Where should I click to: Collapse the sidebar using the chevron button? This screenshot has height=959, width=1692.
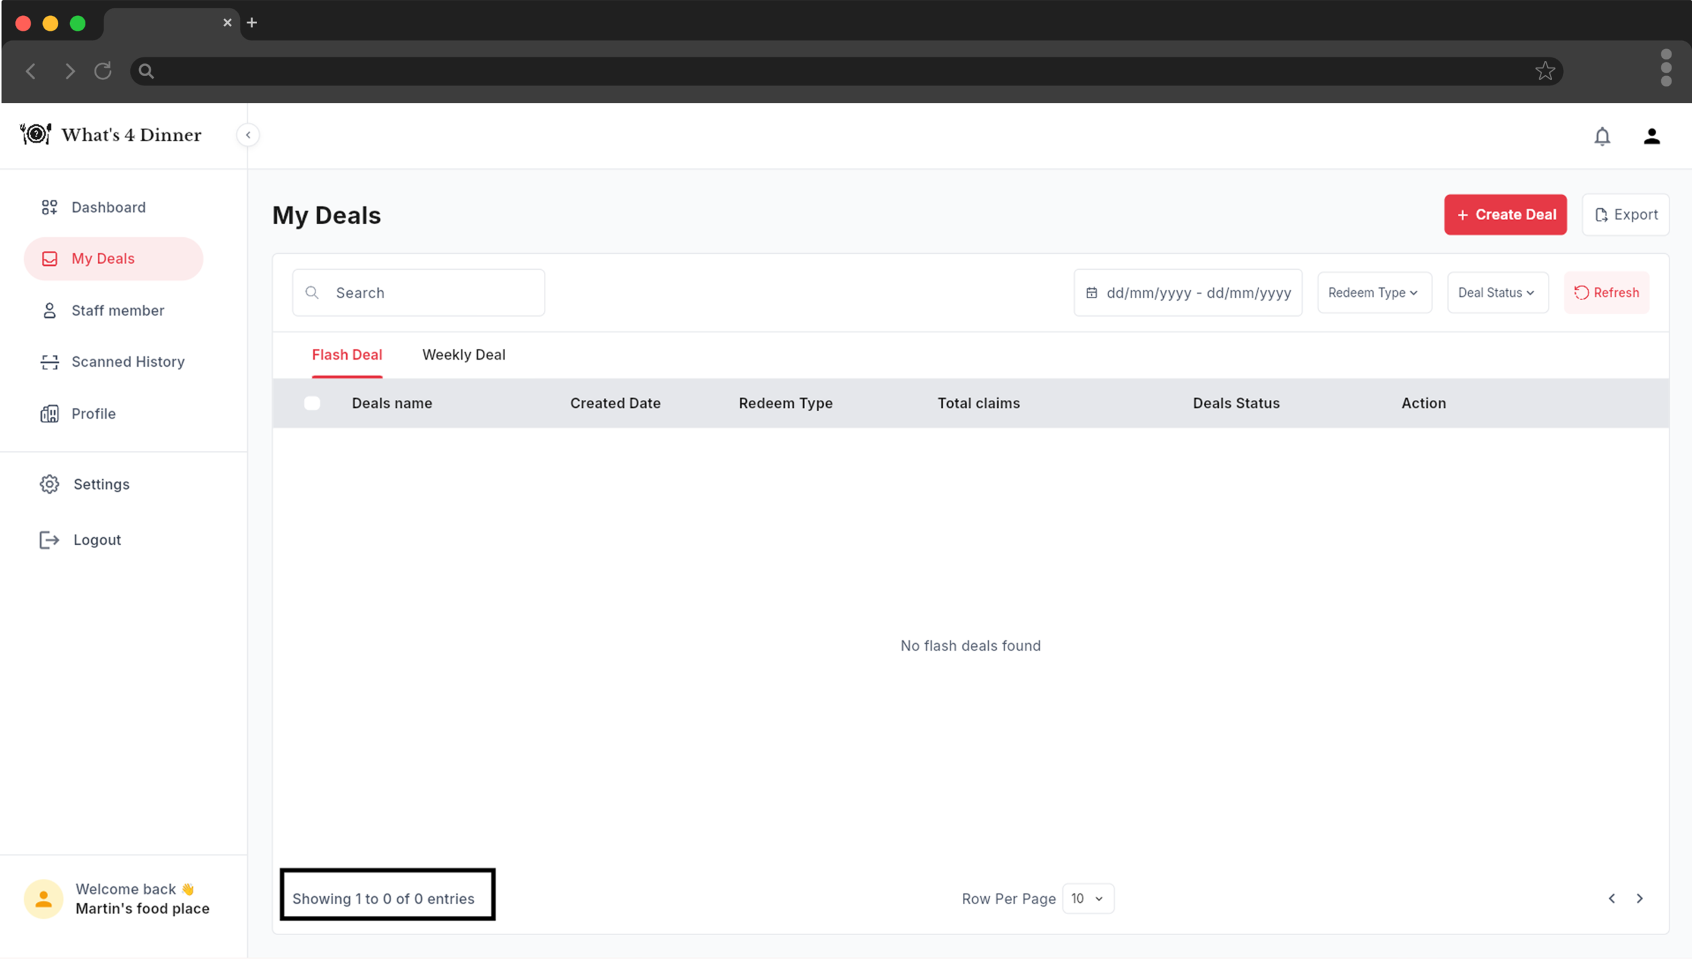click(x=248, y=135)
